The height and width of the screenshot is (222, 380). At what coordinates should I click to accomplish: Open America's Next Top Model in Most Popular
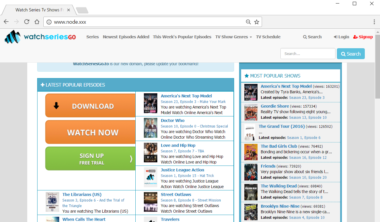286,86
